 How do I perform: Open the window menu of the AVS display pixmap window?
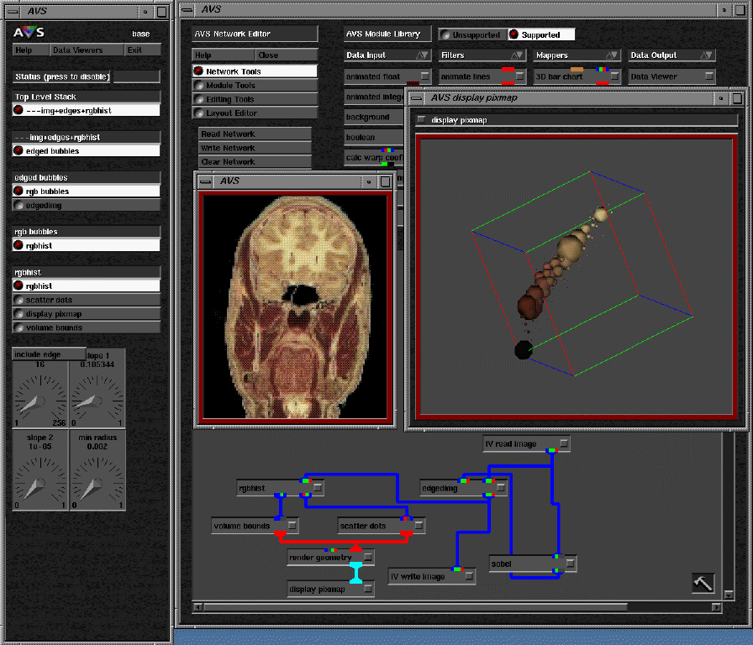[x=416, y=98]
